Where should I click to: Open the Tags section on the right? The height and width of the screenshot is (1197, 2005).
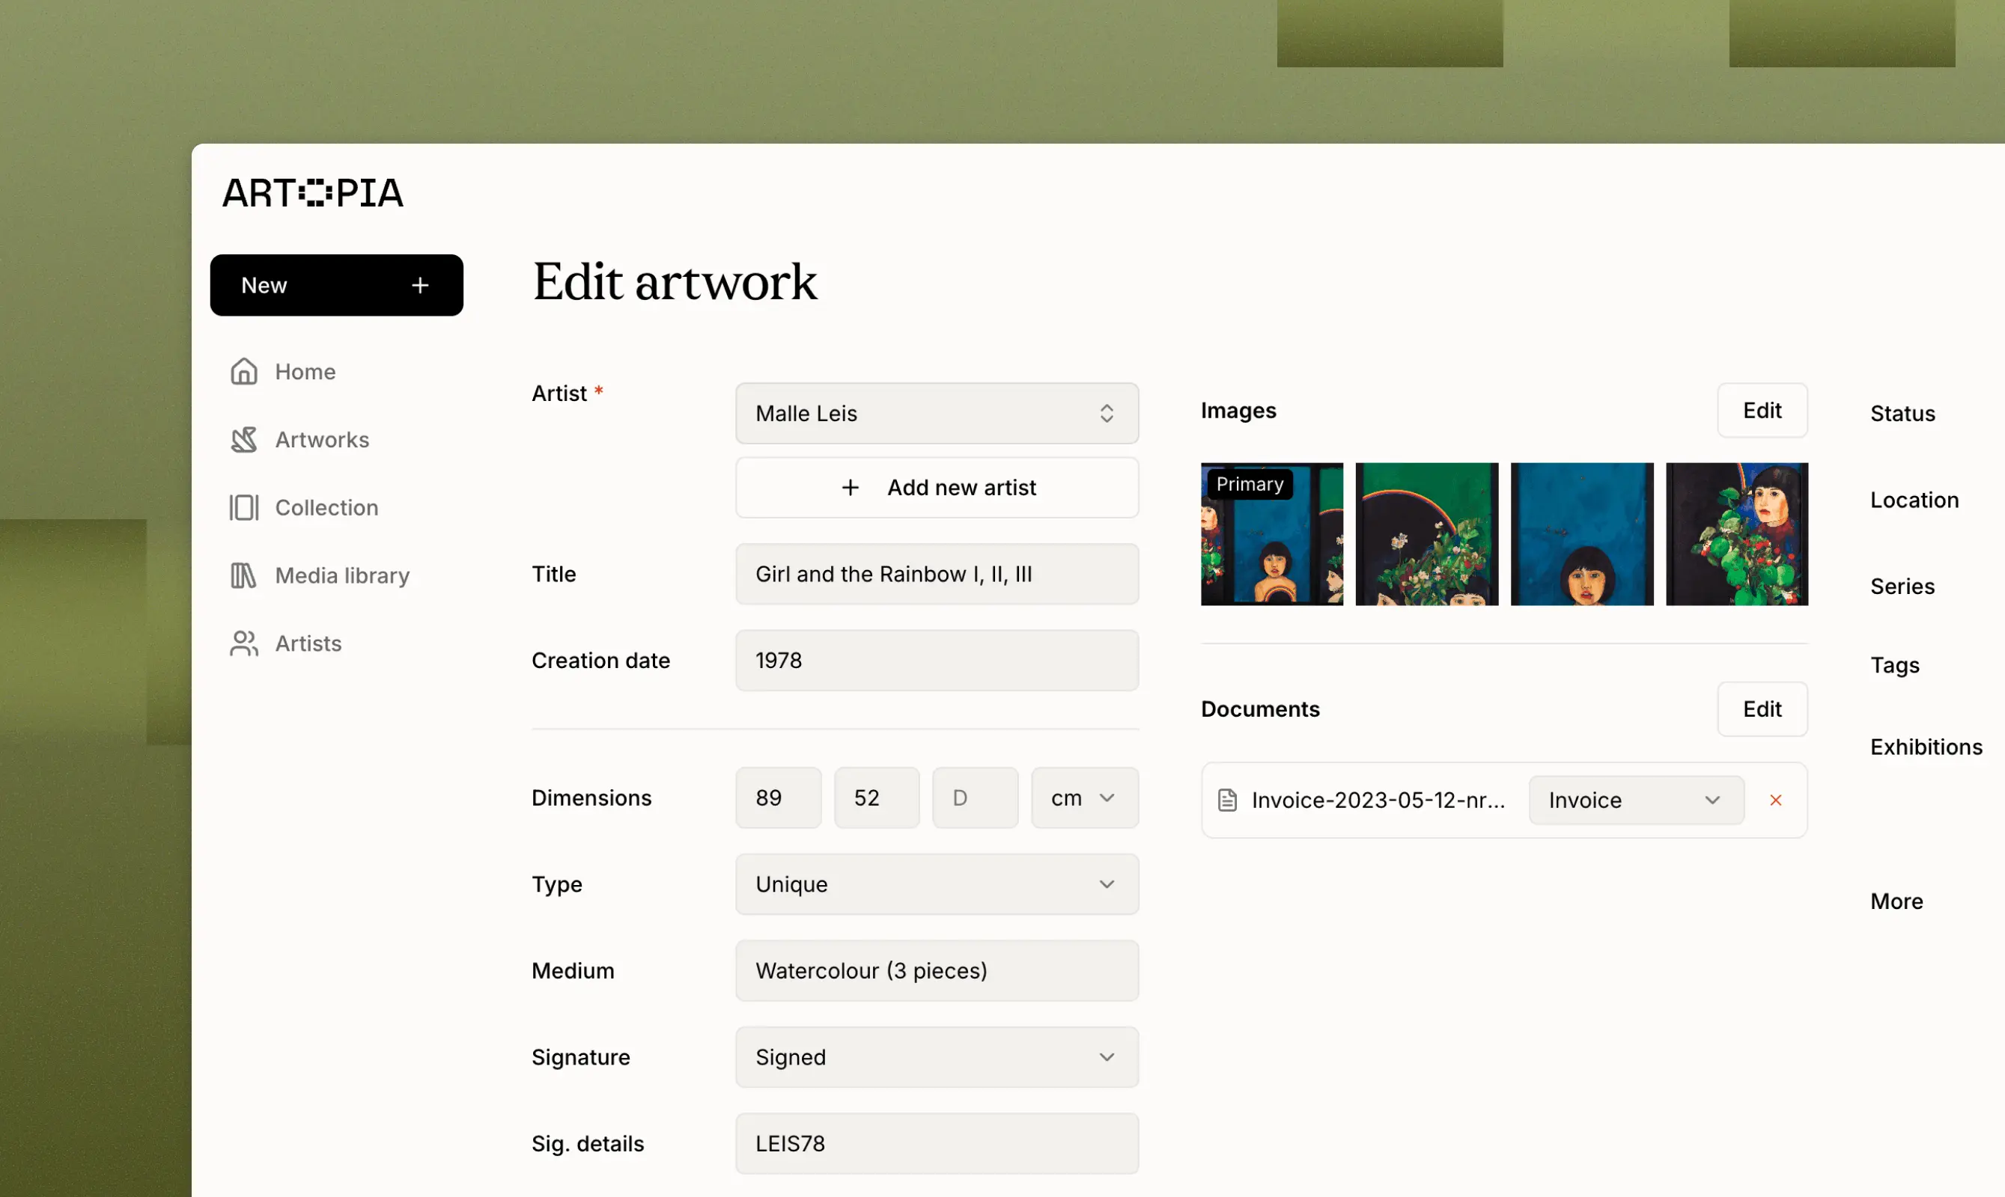click(1894, 664)
